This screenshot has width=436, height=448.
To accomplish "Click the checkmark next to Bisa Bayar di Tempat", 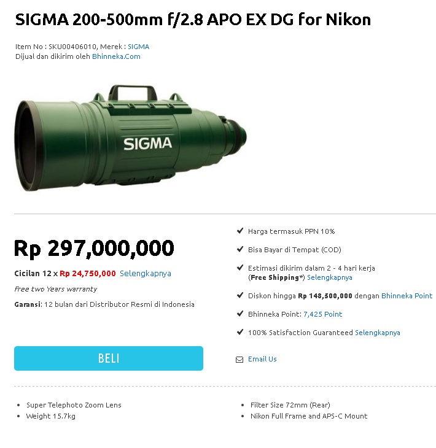I will coord(240,249).
